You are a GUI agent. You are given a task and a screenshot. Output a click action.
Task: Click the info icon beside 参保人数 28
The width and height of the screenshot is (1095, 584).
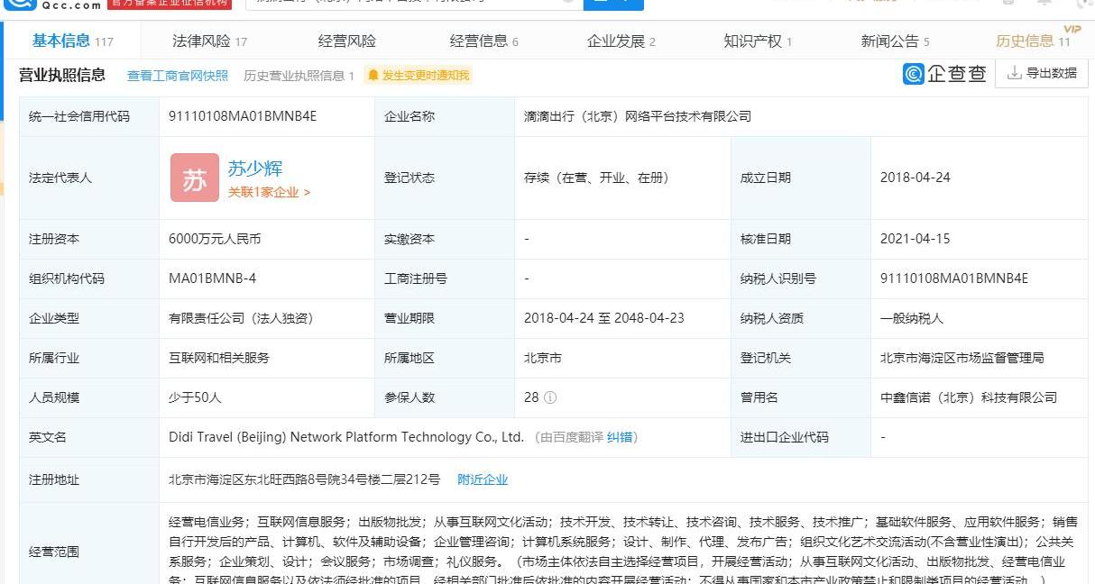tap(550, 397)
